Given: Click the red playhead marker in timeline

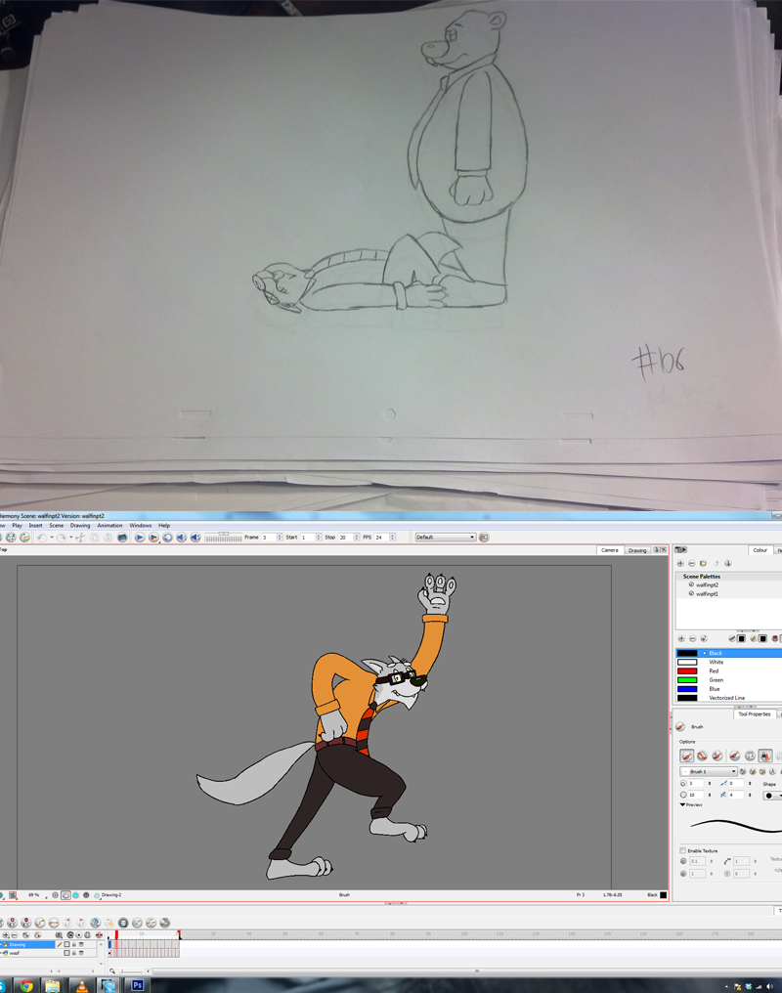Looking at the screenshot, I should pyautogui.click(x=116, y=934).
